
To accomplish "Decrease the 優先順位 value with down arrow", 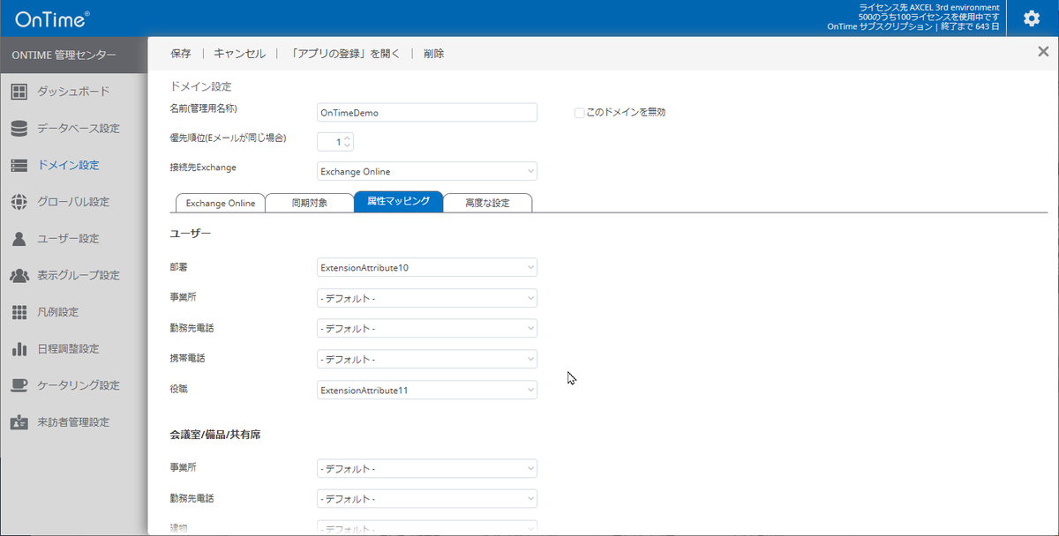I will click(x=348, y=146).
